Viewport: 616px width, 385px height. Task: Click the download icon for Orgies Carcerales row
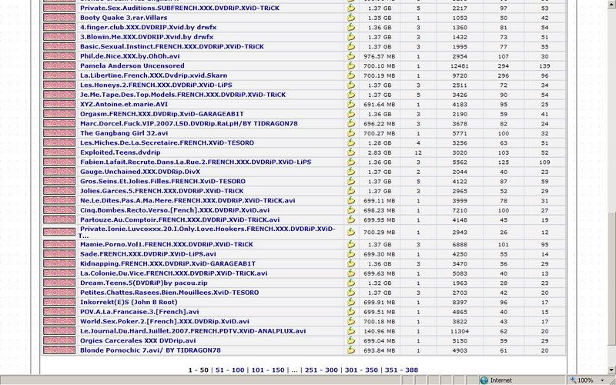click(x=351, y=340)
